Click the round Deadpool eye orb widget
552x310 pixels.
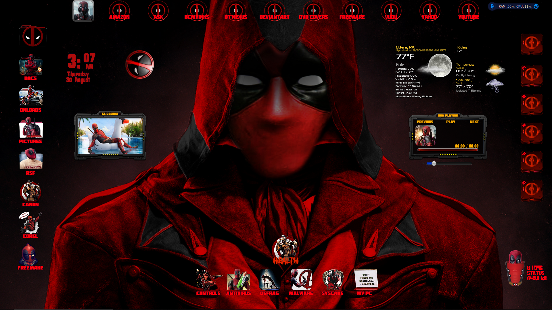click(140, 65)
